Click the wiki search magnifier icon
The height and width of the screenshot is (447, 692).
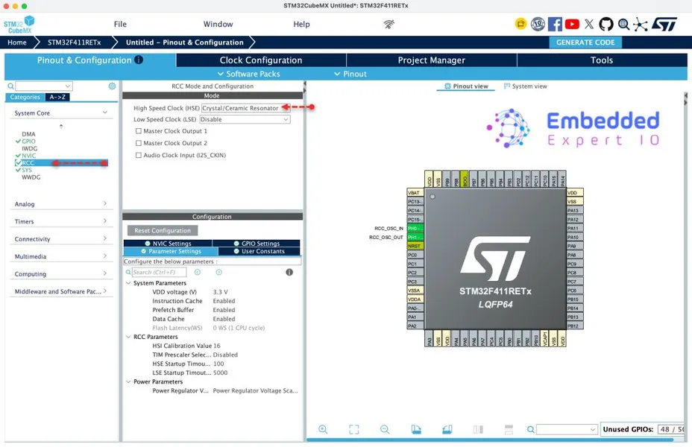[x=623, y=24]
